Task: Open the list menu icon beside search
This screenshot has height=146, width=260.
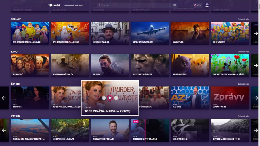Action: coord(175,5)
